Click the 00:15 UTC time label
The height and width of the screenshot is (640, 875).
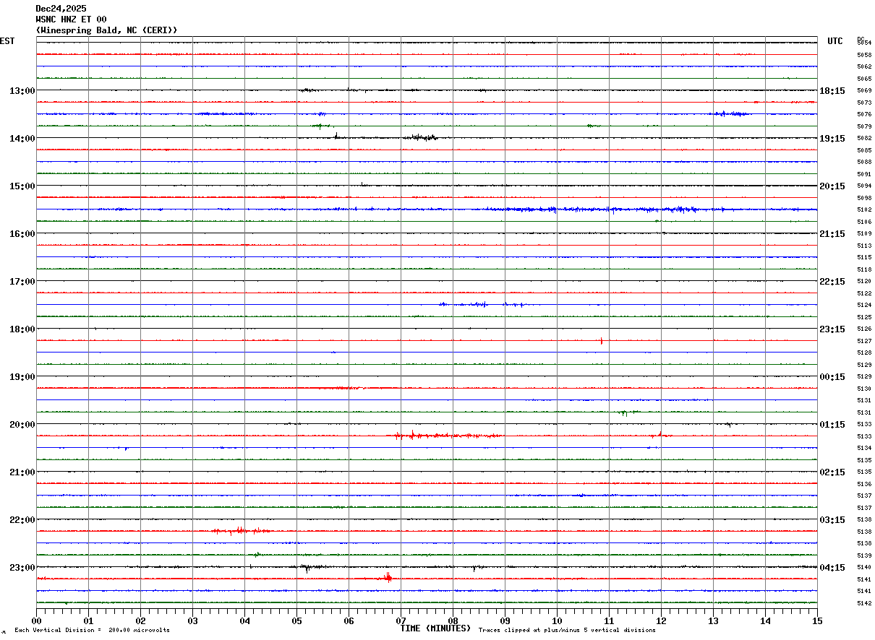point(832,377)
